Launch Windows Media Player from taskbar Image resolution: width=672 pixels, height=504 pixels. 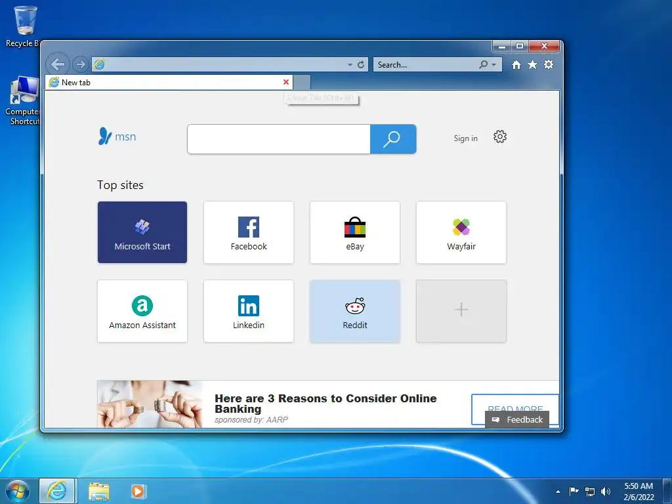pyautogui.click(x=138, y=491)
